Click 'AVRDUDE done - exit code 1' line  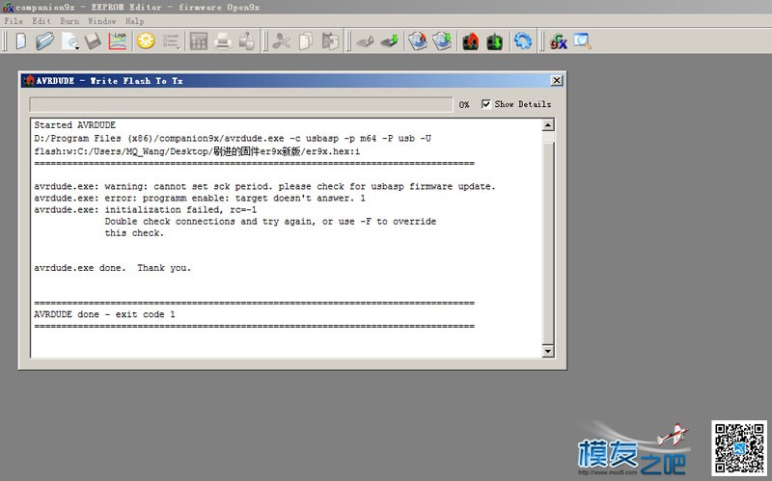click(104, 314)
